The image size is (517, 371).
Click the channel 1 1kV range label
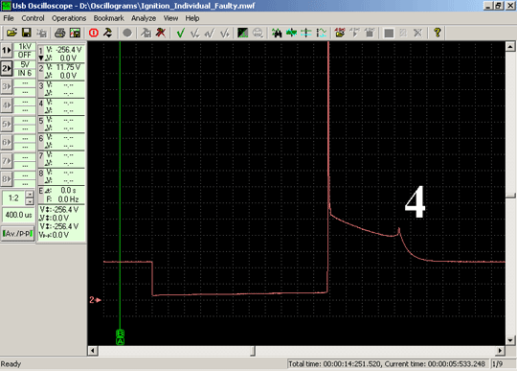coord(25,47)
